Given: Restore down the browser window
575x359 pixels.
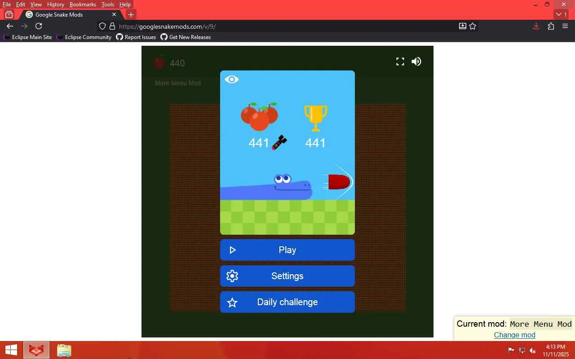Looking at the screenshot, I should coord(547,4).
